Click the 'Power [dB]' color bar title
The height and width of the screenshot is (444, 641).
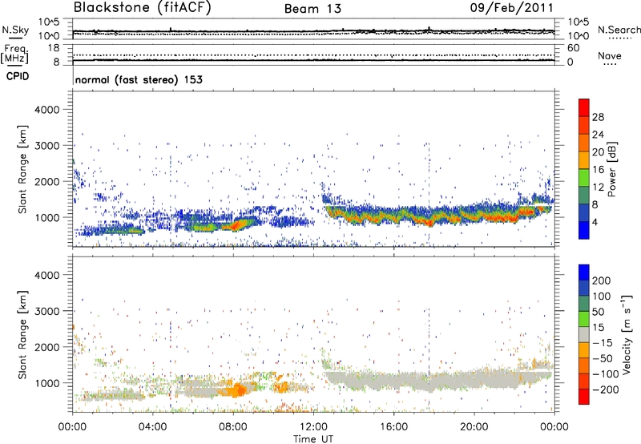611,169
